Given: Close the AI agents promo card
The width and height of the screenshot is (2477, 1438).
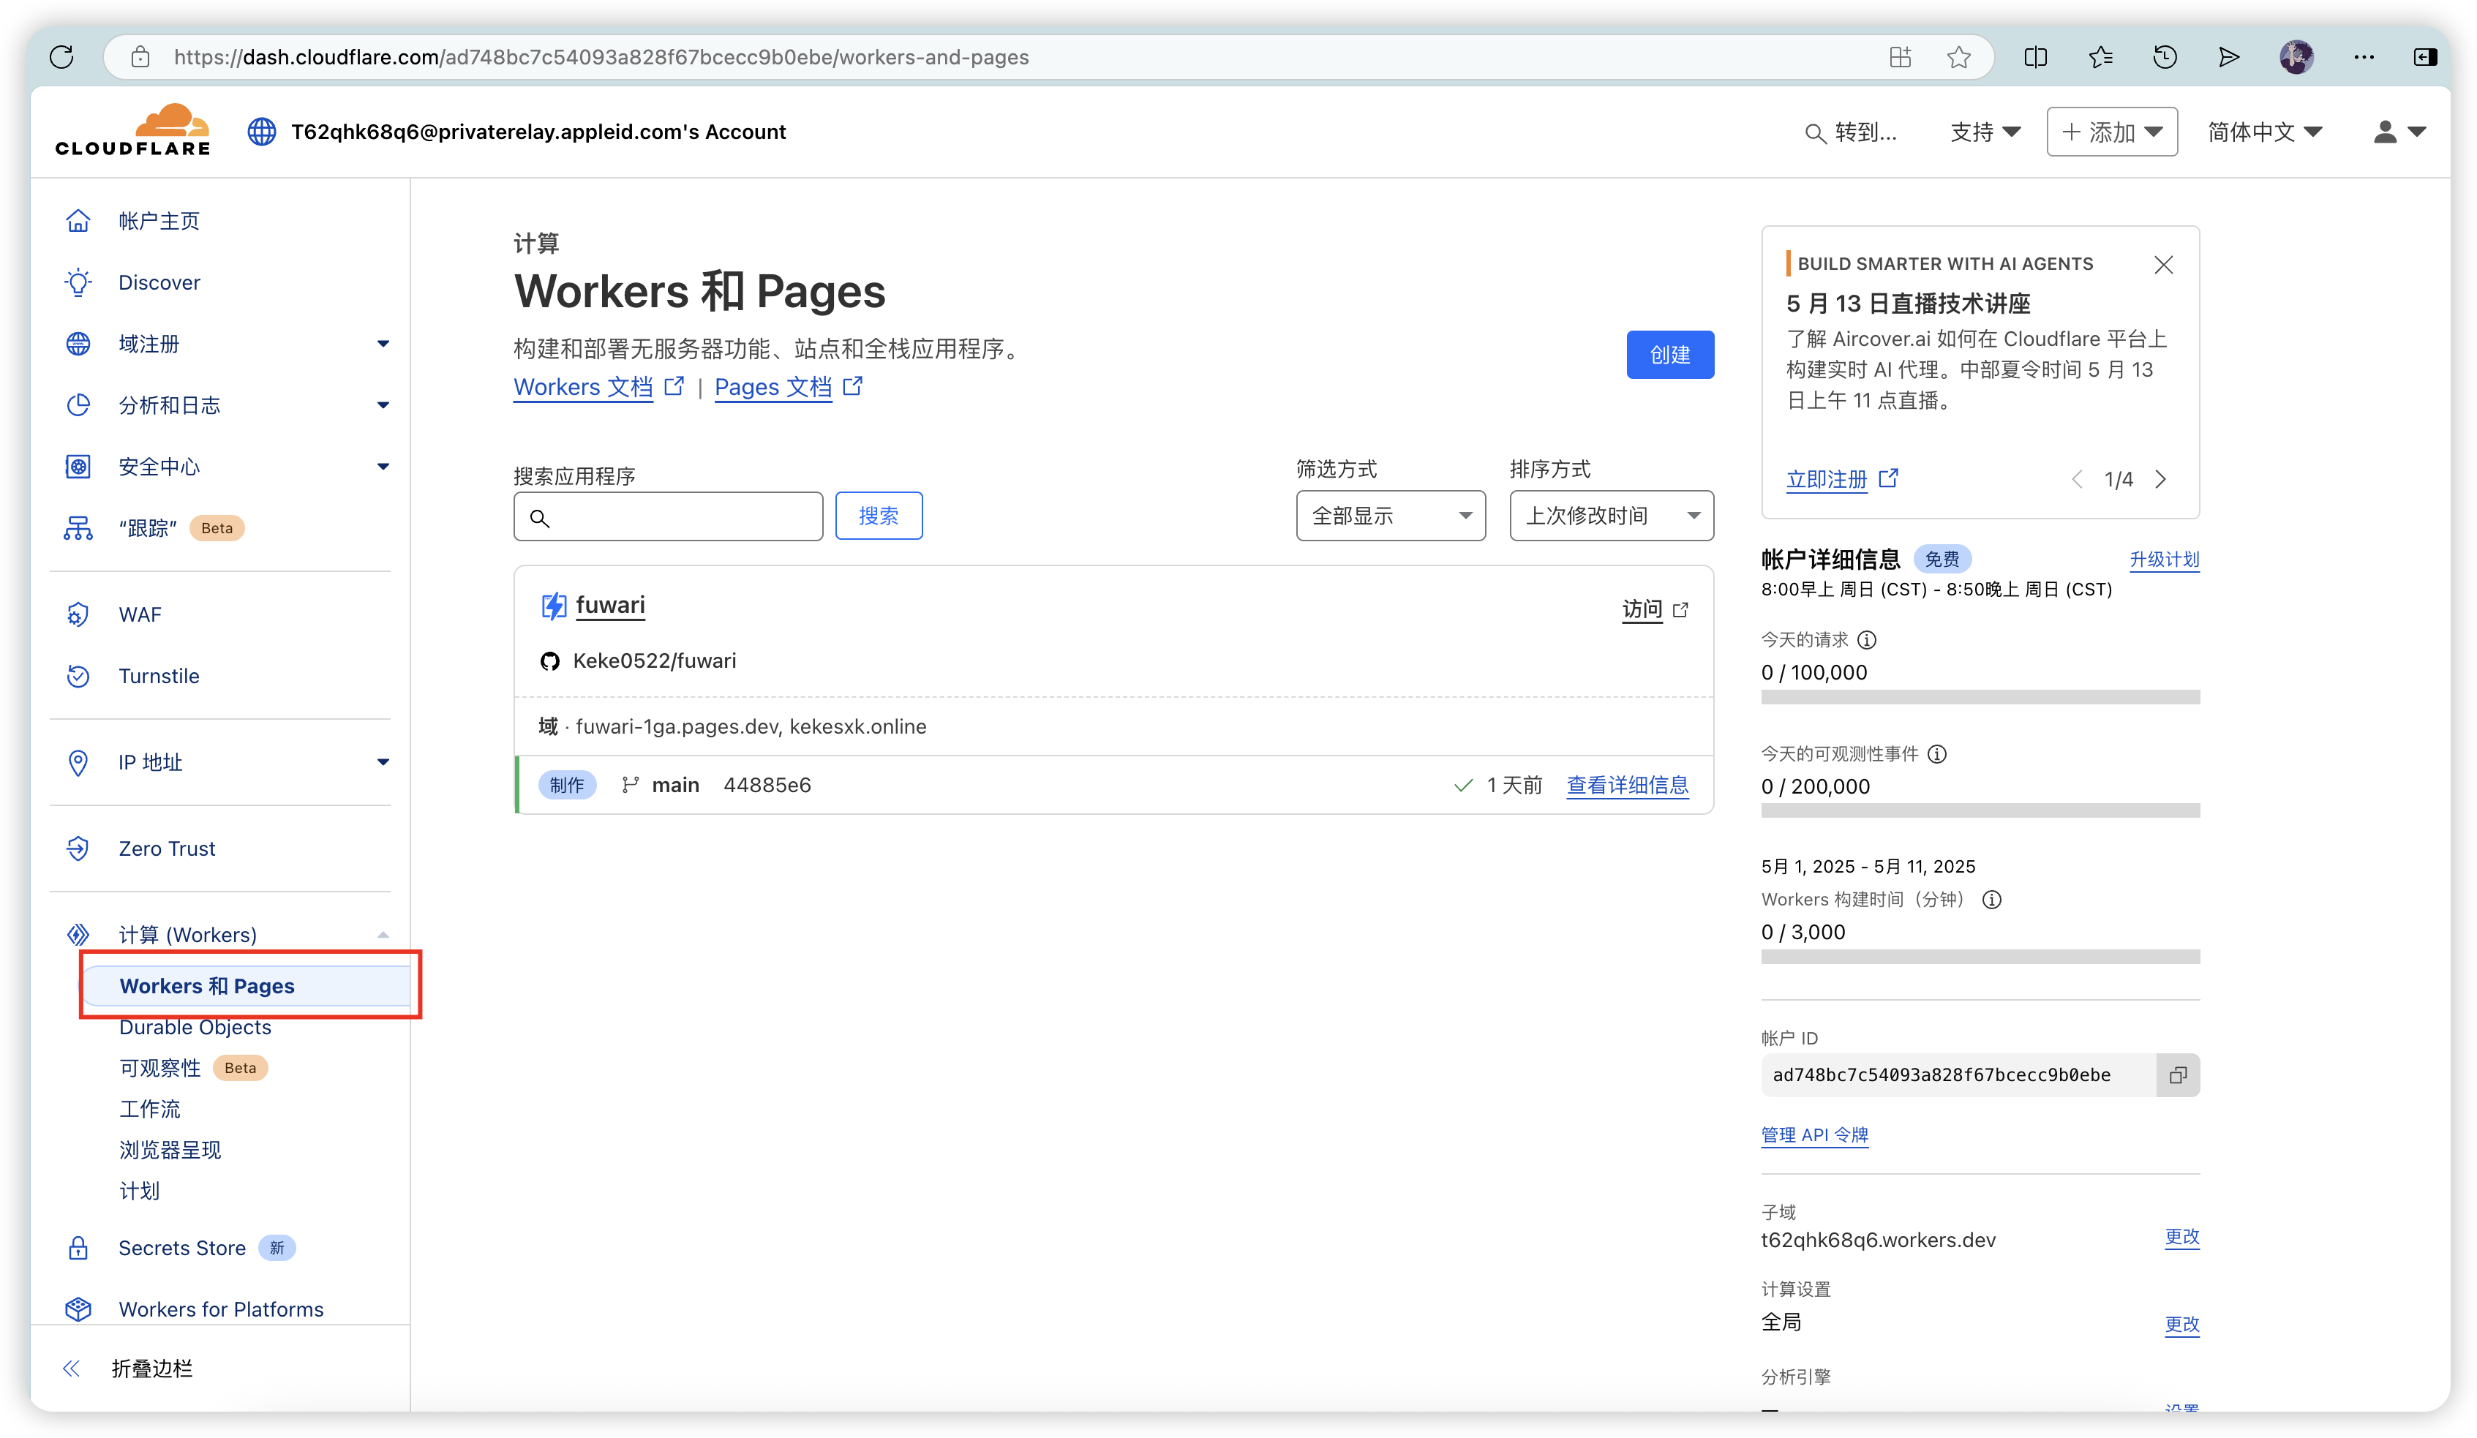Looking at the screenshot, I should pyautogui.click(x=2163, y=264).
